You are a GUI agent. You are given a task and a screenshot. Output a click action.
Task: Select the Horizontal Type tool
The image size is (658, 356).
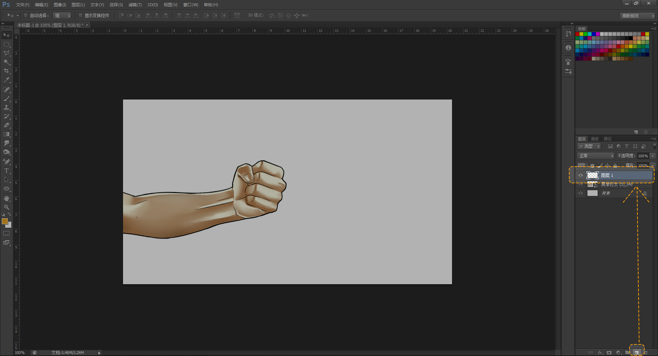7,171
